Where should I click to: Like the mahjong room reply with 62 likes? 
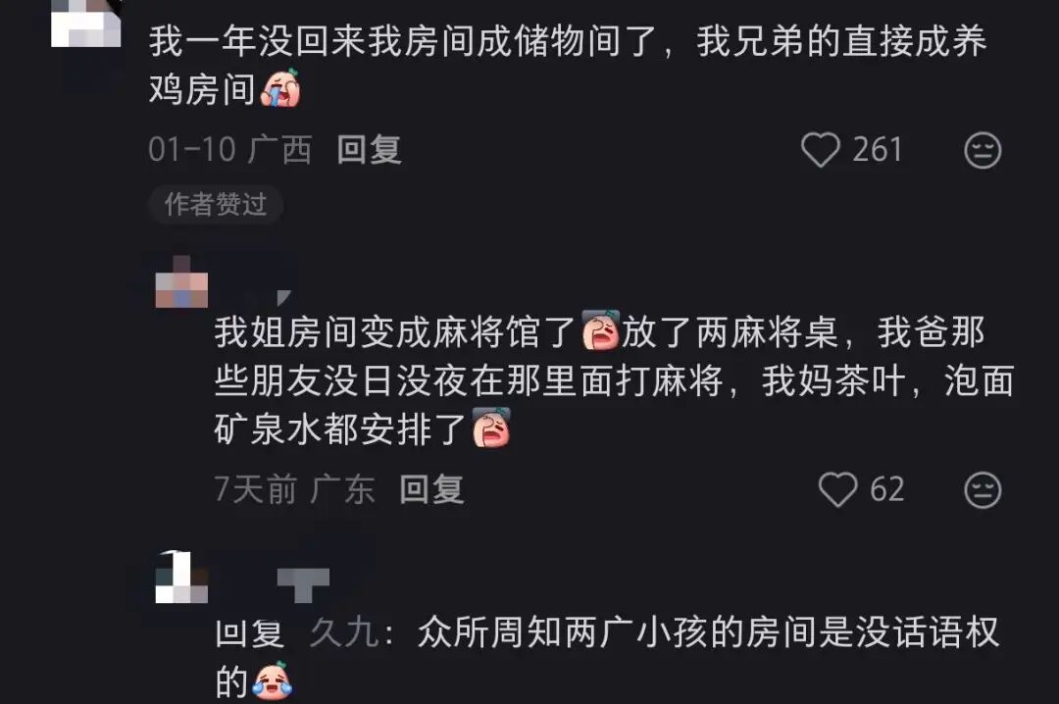pyautogui.click(x=837, y=489)
